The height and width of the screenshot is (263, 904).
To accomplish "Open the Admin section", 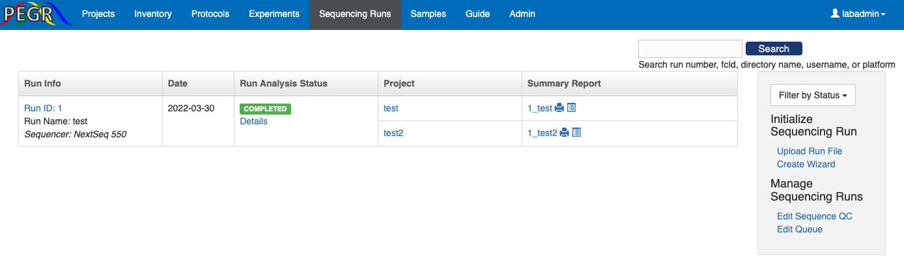I will coord(522,14).
